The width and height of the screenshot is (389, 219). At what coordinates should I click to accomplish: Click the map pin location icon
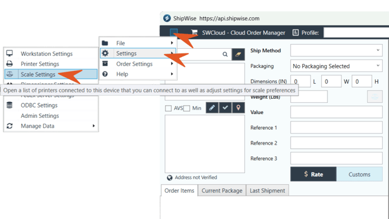coord(239,108)
